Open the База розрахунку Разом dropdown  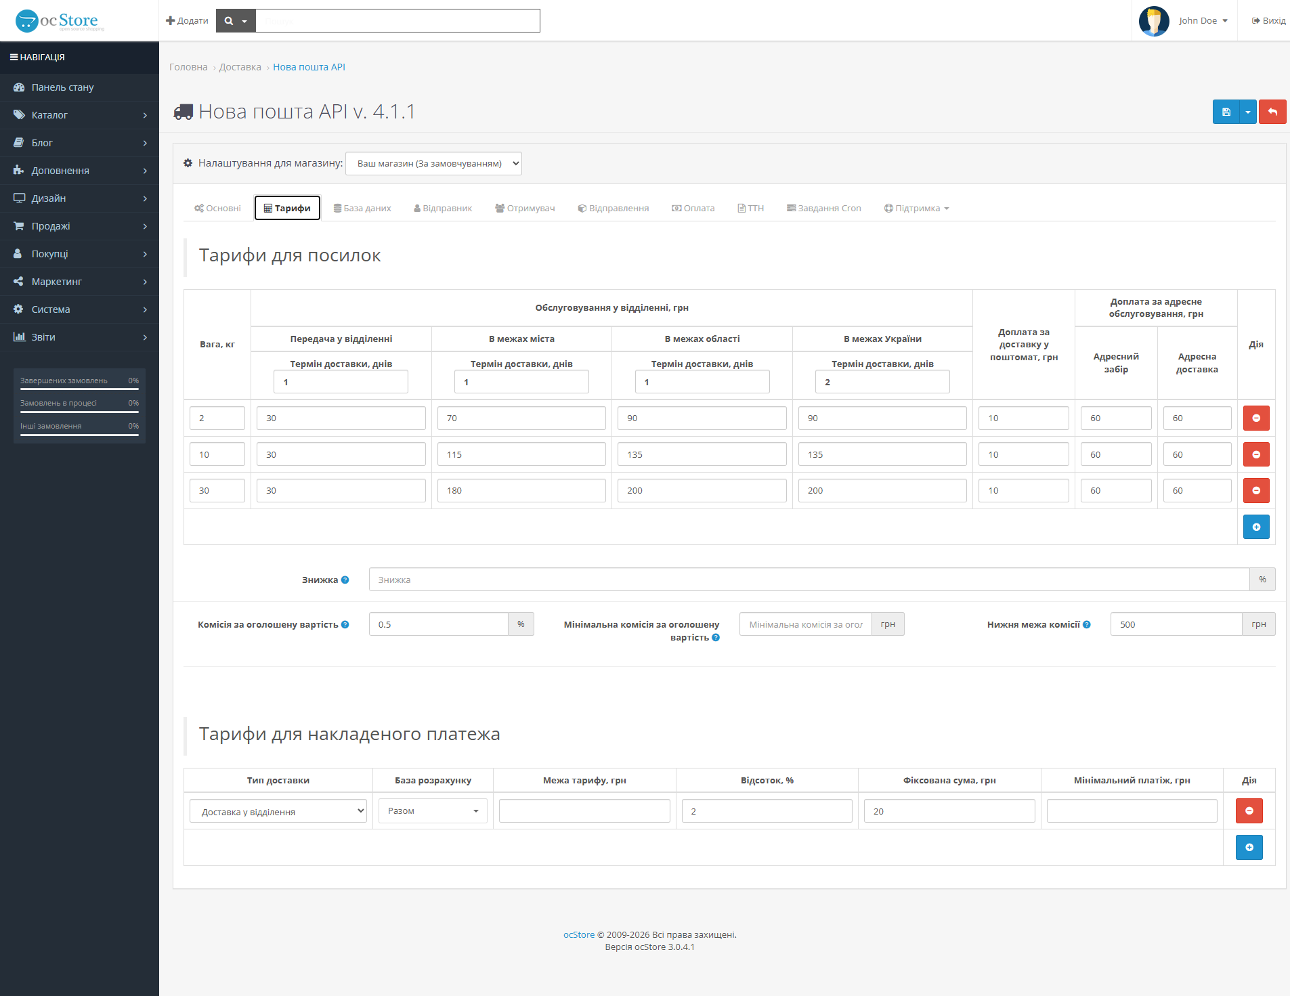click(x=433, y=811)
